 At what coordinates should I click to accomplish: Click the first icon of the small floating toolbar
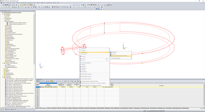[96, 9]
